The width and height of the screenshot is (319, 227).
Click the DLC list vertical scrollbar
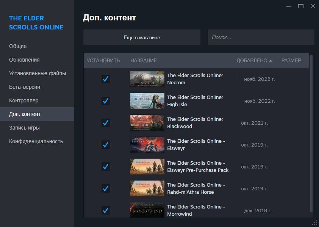point(311,133)
